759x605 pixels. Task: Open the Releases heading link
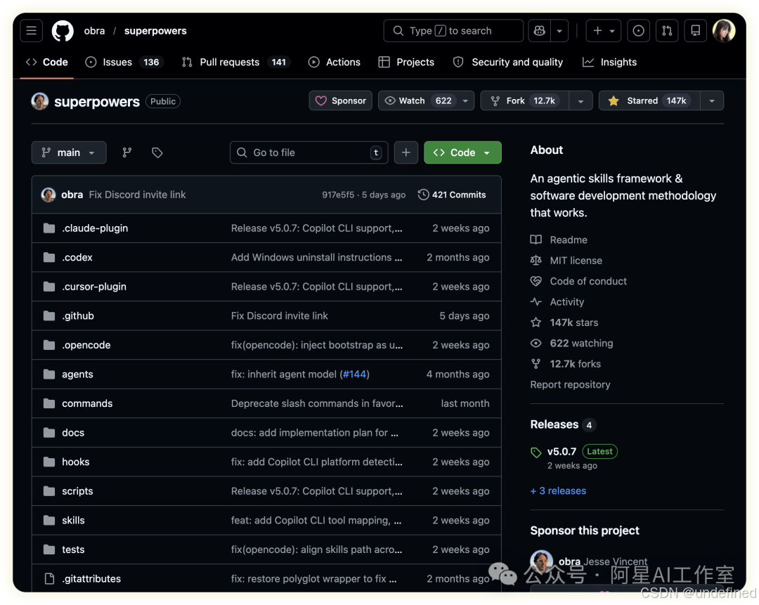tap(554, 424)
